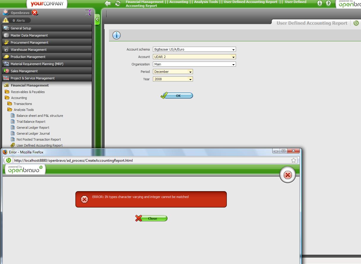Open the Trial Balance Report
Screen dimensions: 361x264
tap(31, 122)
